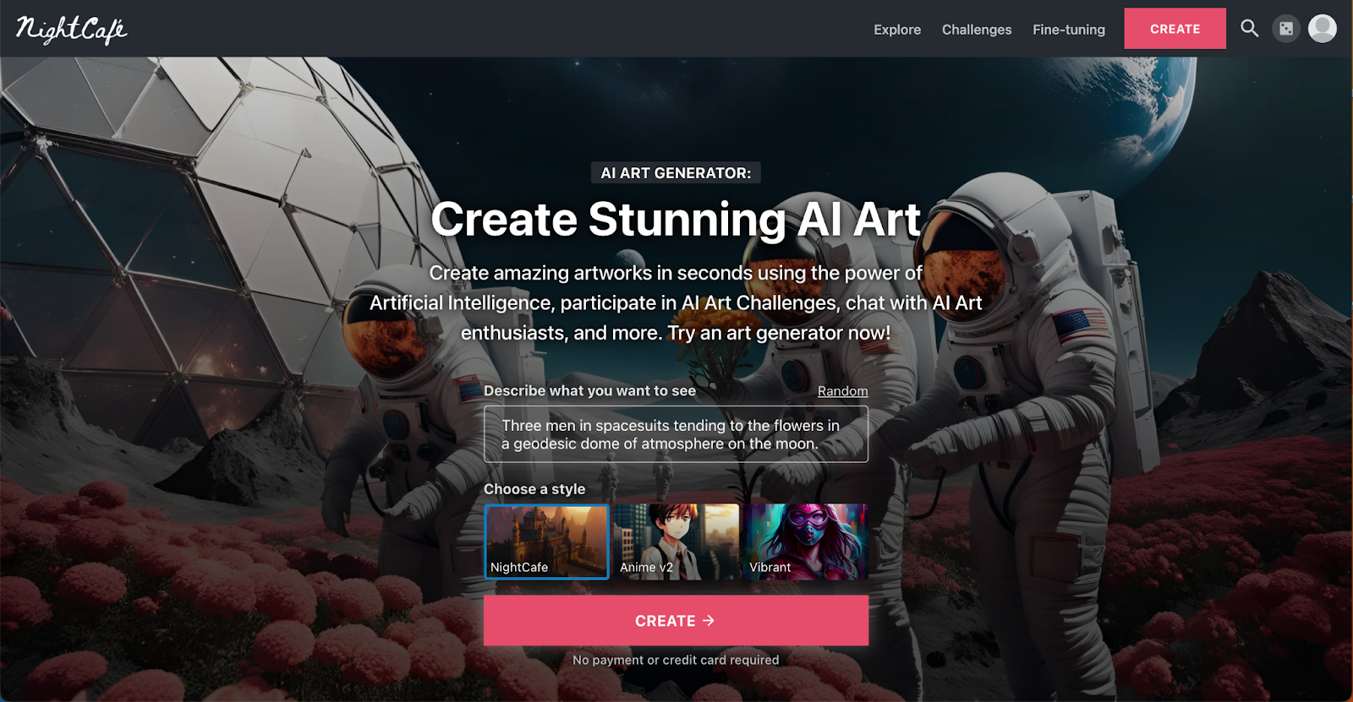Open search with the magnifier icon
1353x702 pixels.
pyautogui.click(x=1249, y=29)
